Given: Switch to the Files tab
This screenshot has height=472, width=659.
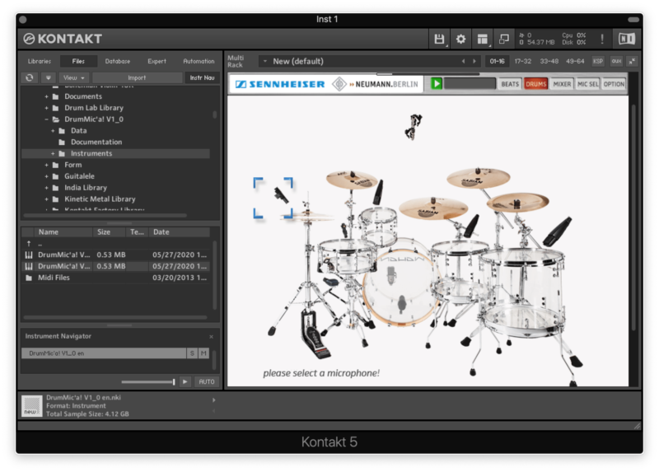Looking at the screenshot, I should (x=78, y=61).
